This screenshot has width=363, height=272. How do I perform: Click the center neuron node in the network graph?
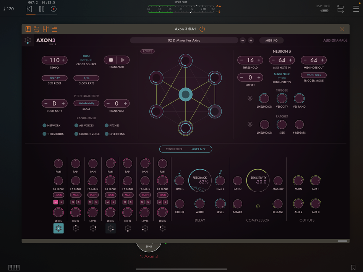click(x=186, y=94)
